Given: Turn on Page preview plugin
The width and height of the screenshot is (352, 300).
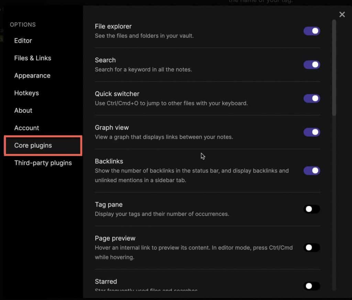Looking at the screenshot, I should pos(311,247).
